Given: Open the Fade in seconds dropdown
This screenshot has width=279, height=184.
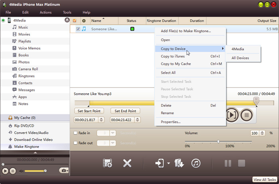Looking at the screenshot, I should [113, 133].
